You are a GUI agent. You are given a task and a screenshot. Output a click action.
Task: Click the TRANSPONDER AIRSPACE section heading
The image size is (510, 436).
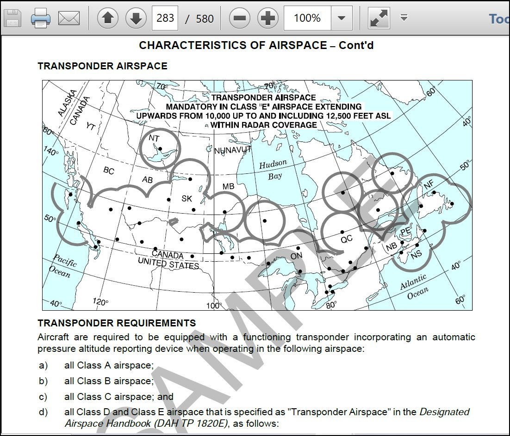[102, 66]
